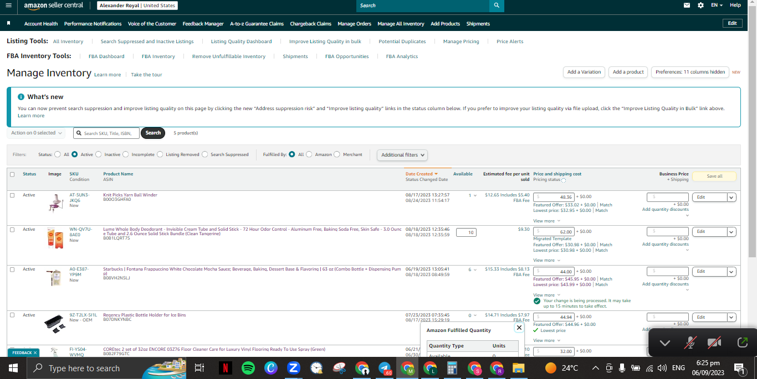Expand View more under Lume Deodorant price
This screenshot has width=757, height=379.
tap(546, 260)
